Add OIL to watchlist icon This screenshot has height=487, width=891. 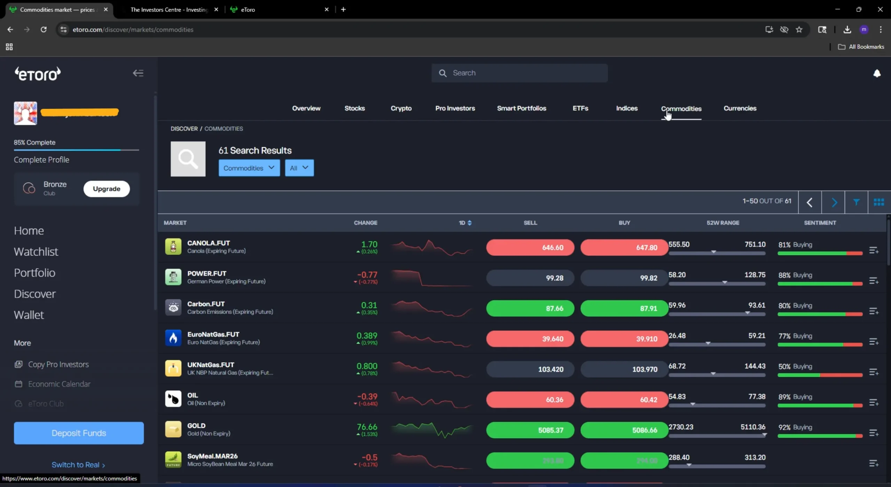point(874,402)
